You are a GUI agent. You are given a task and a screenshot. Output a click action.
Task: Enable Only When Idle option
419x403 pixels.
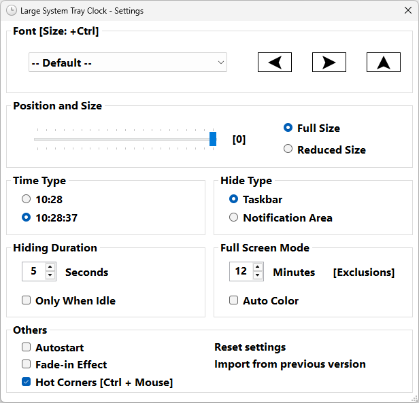(x=27, y=300)
